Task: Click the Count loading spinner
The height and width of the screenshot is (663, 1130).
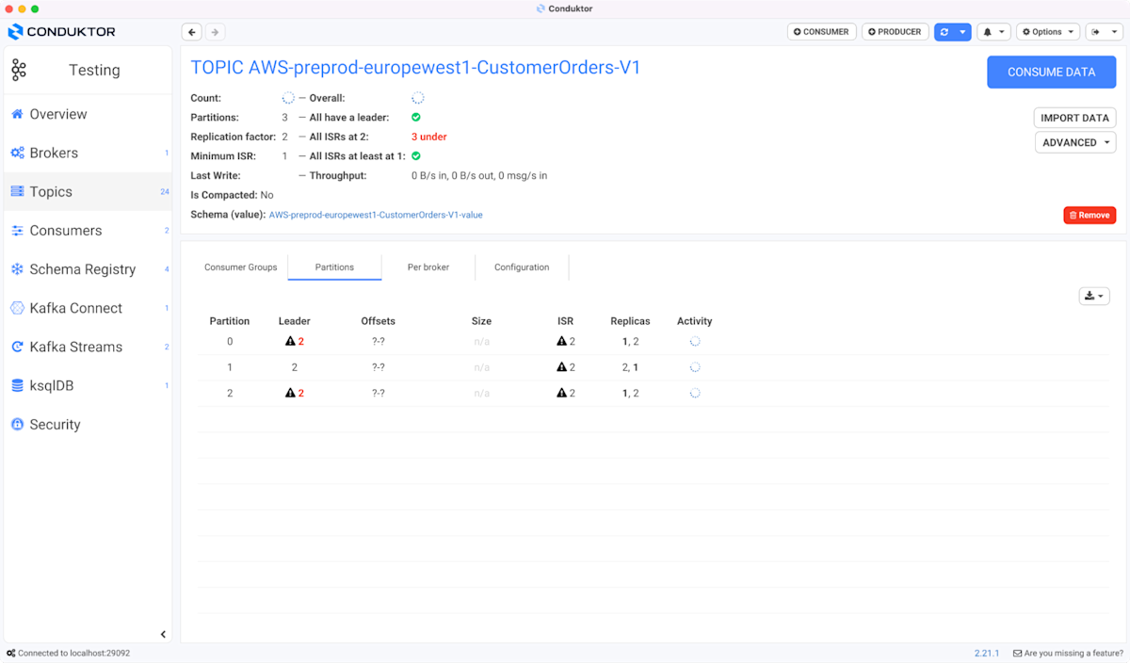Action: (x=288, y=98)
